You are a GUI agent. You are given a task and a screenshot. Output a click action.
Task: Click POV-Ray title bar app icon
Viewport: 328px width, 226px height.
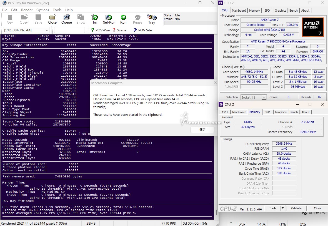point(4,3)
